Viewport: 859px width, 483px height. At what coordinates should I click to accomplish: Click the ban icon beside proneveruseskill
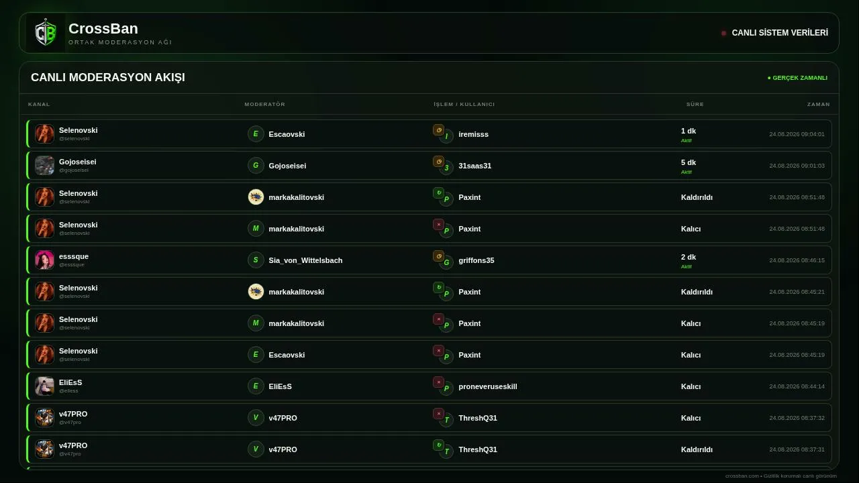coord(438,382)
